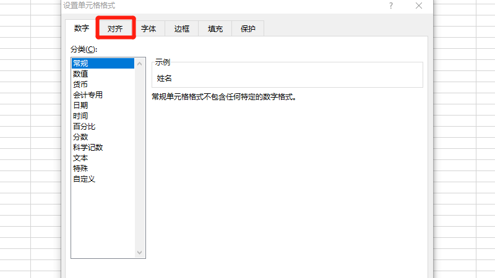
Task: Select 科学记数 format category
Action: pos(87,147)
